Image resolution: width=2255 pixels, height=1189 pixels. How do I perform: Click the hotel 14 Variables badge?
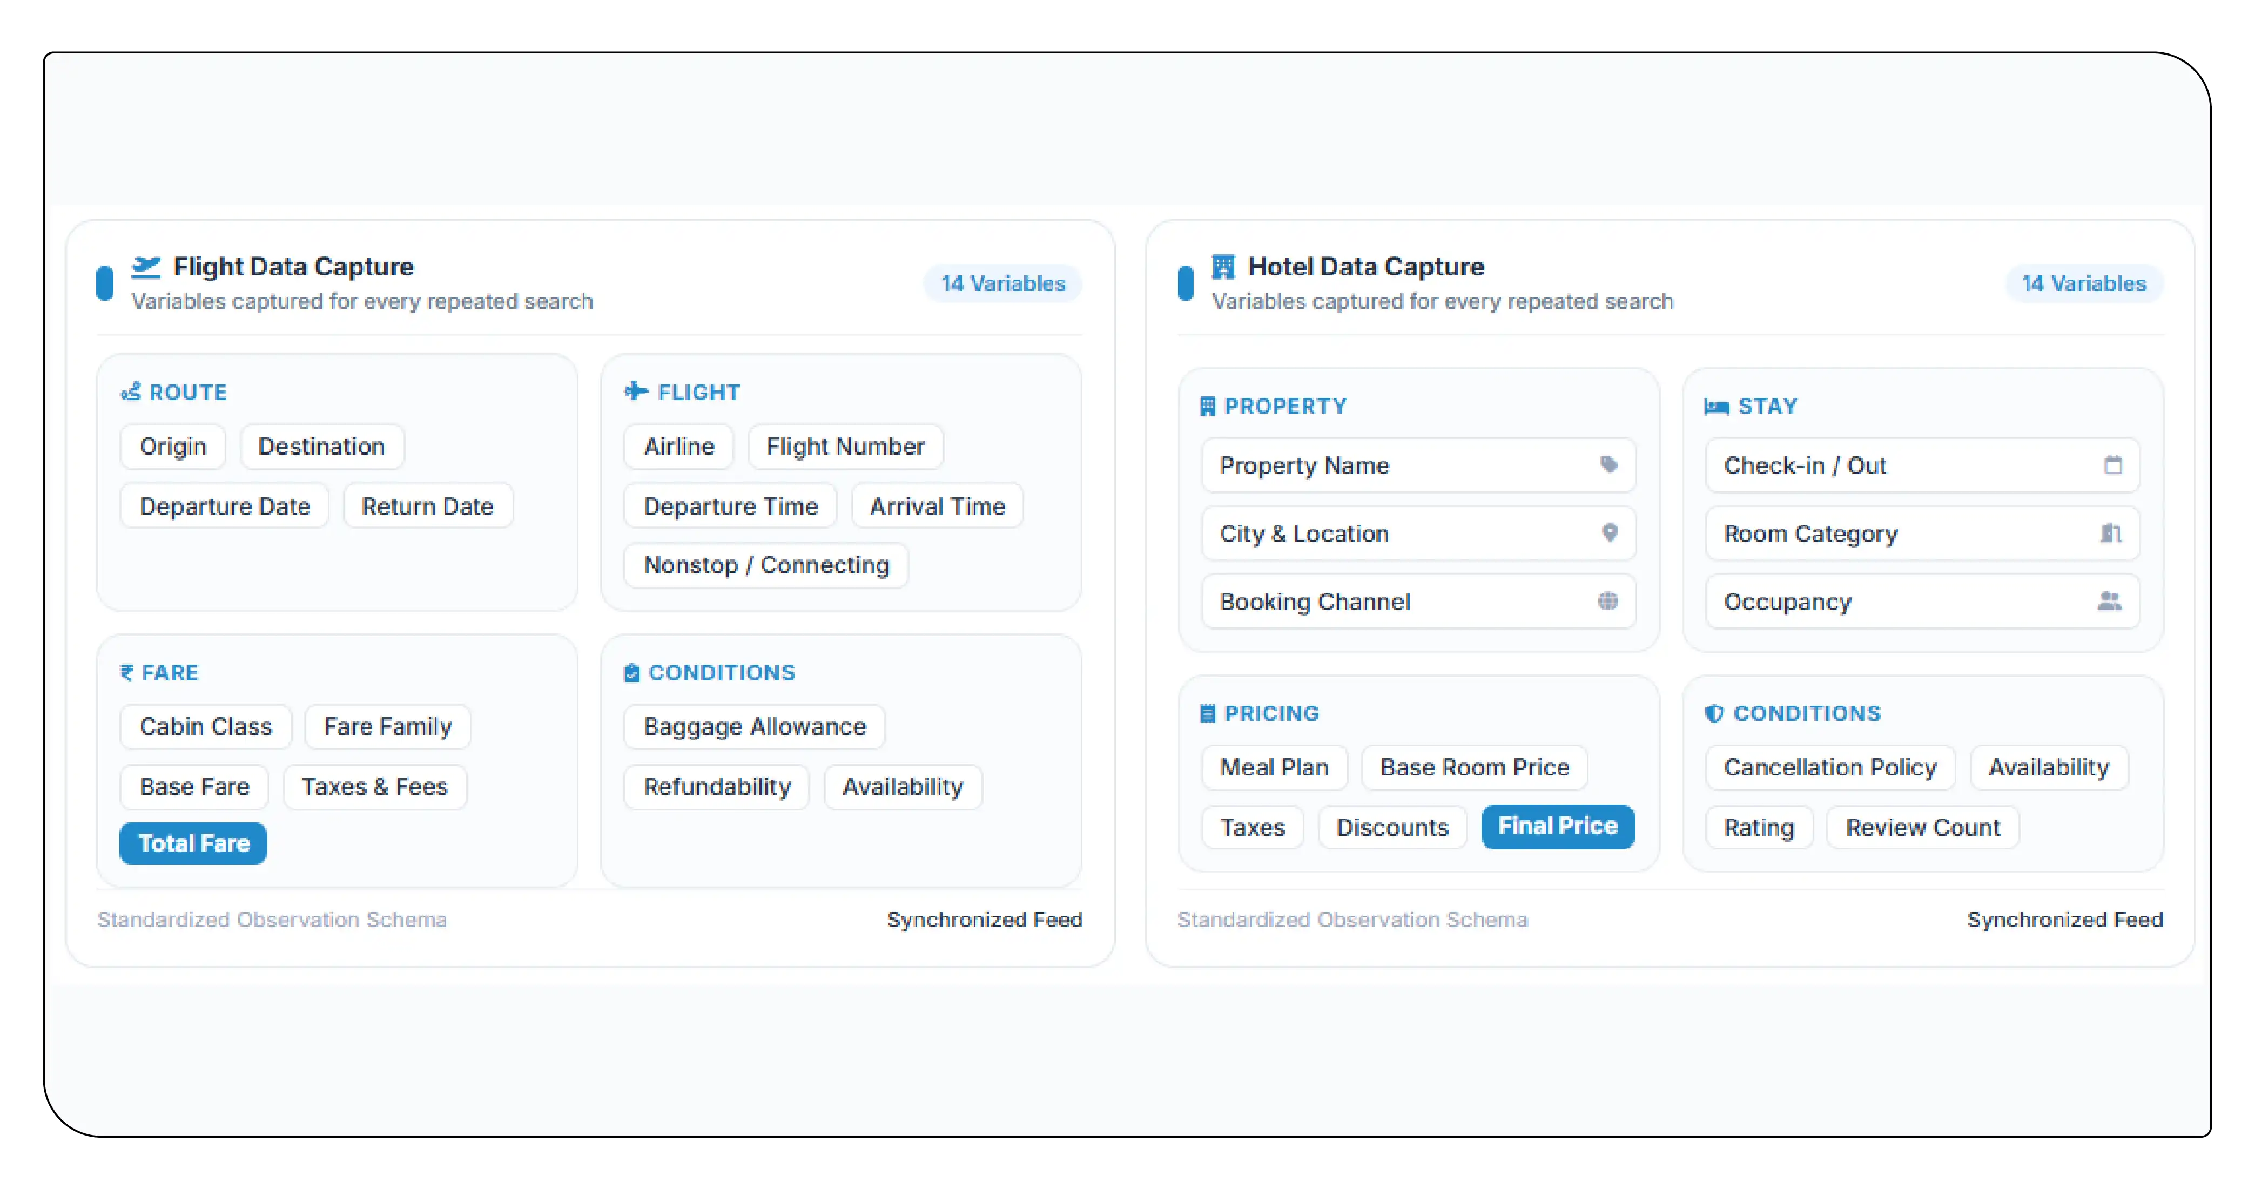2083,283
